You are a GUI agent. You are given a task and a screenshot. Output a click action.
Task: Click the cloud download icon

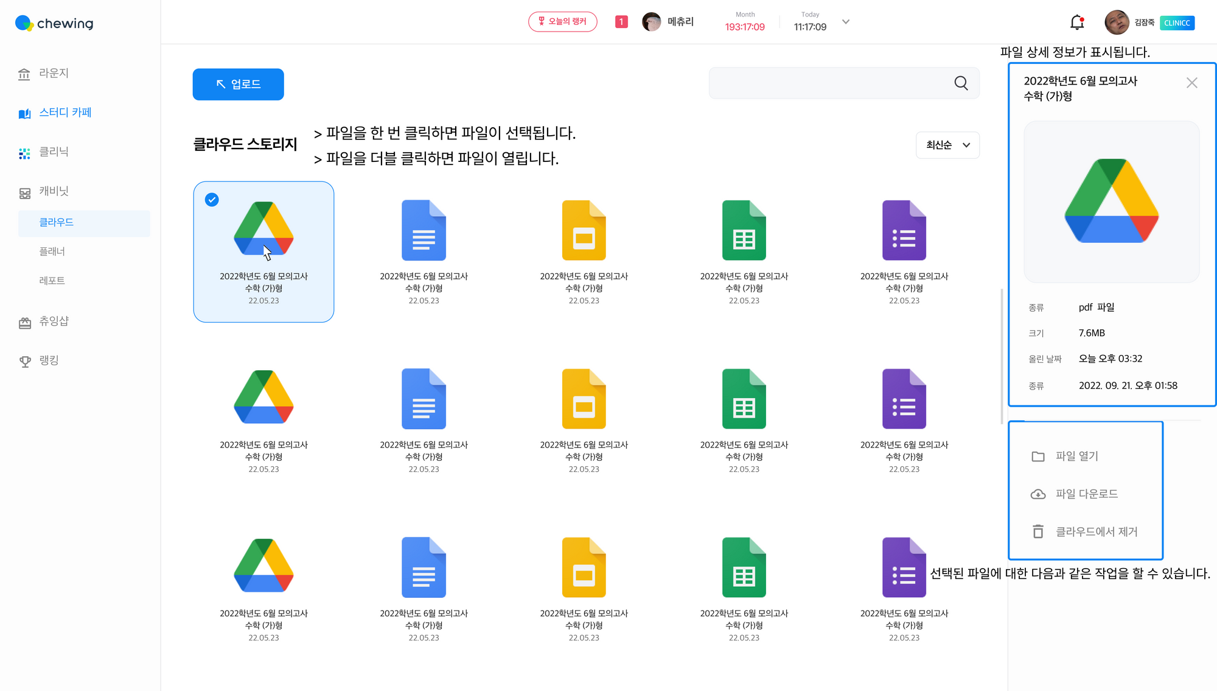1038,494
